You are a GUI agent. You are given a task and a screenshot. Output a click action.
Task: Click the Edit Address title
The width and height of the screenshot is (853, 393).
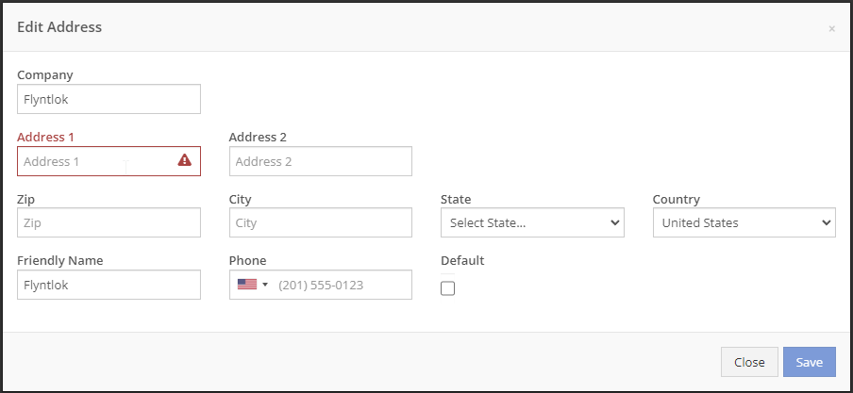(59, 26)
